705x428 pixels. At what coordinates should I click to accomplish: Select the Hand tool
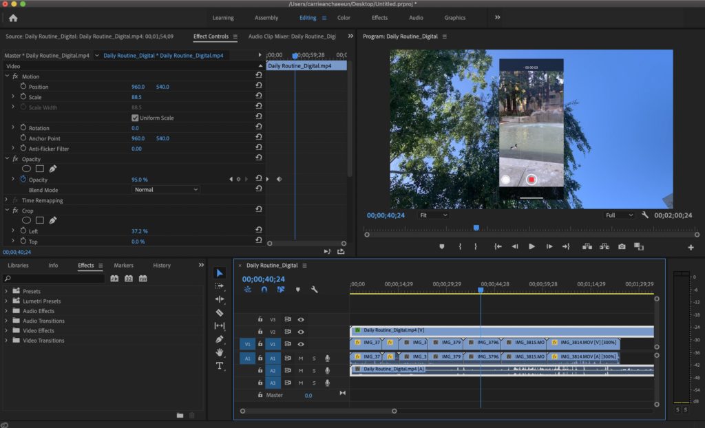pos(220,352)
